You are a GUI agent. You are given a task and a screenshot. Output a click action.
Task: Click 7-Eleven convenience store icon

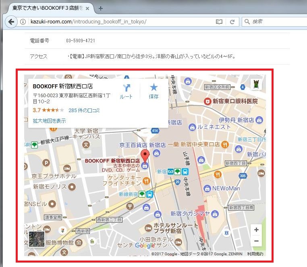63,231
